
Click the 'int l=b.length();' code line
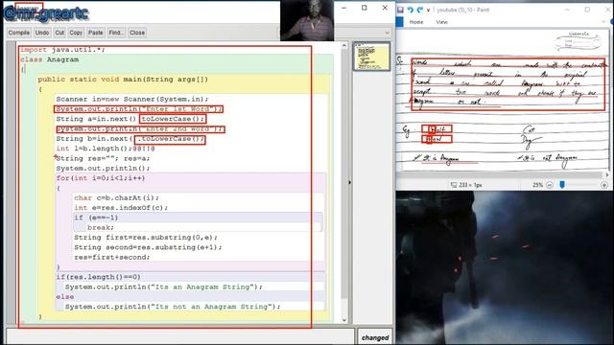click(x=94, y=149)
